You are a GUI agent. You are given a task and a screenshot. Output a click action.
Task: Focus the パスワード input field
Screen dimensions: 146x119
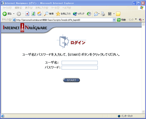pyautogui.click(x=80, y=68)
